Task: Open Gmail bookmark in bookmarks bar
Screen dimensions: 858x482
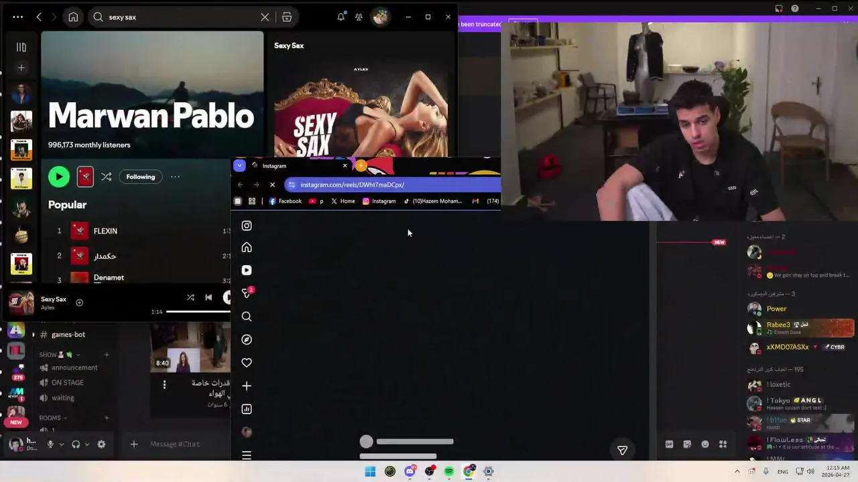Action: [475, 201]
